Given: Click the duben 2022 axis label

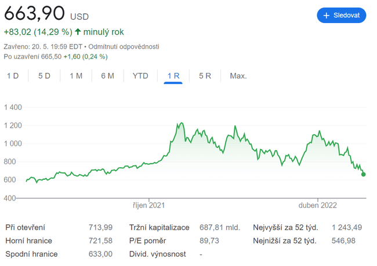Looking at the screenshot, I should (x=317, y=205).
